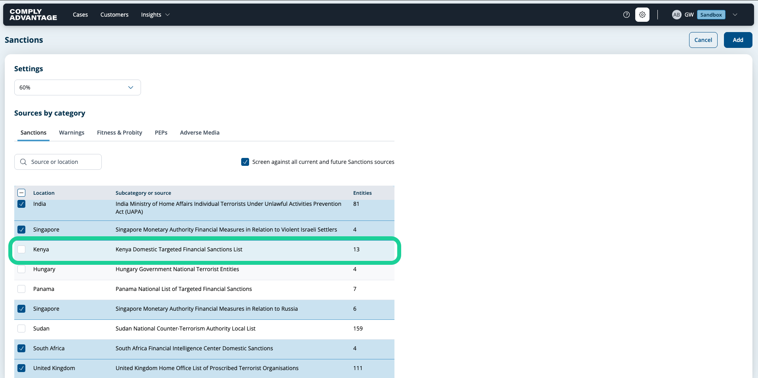This screenshot has width=758, height=378.
Task: Uncheck the South Africa source checkbox
Action: [21, 348]
